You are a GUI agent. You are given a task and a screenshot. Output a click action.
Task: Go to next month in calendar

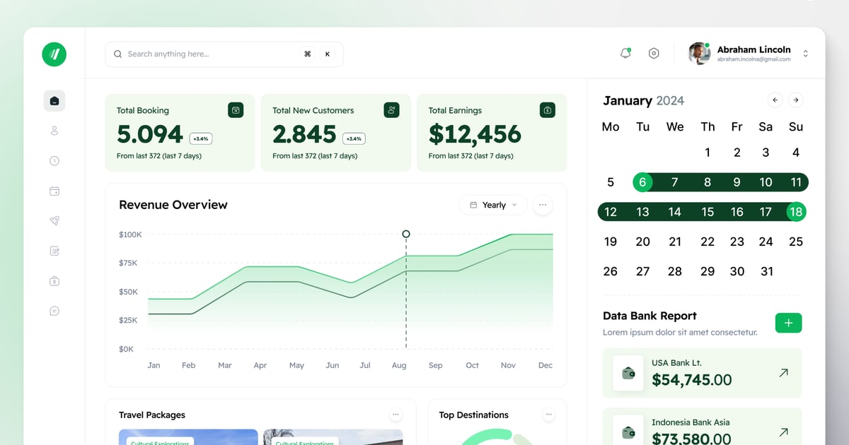point(797,100)
